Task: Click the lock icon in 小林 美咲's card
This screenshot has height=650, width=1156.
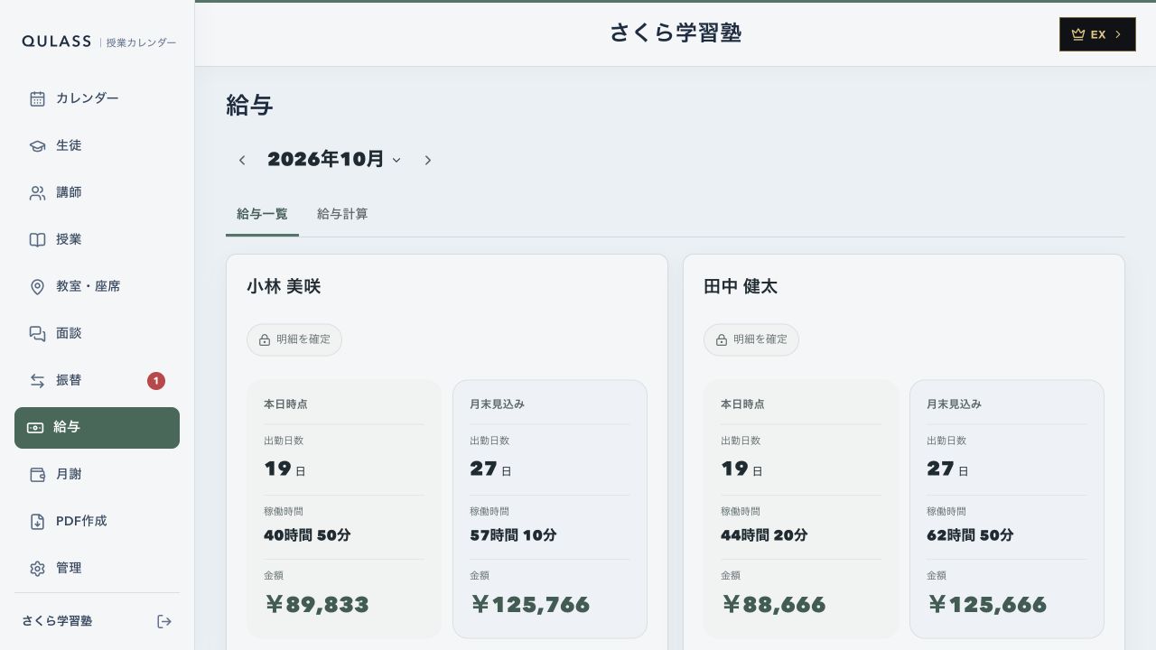Action: 265,340
